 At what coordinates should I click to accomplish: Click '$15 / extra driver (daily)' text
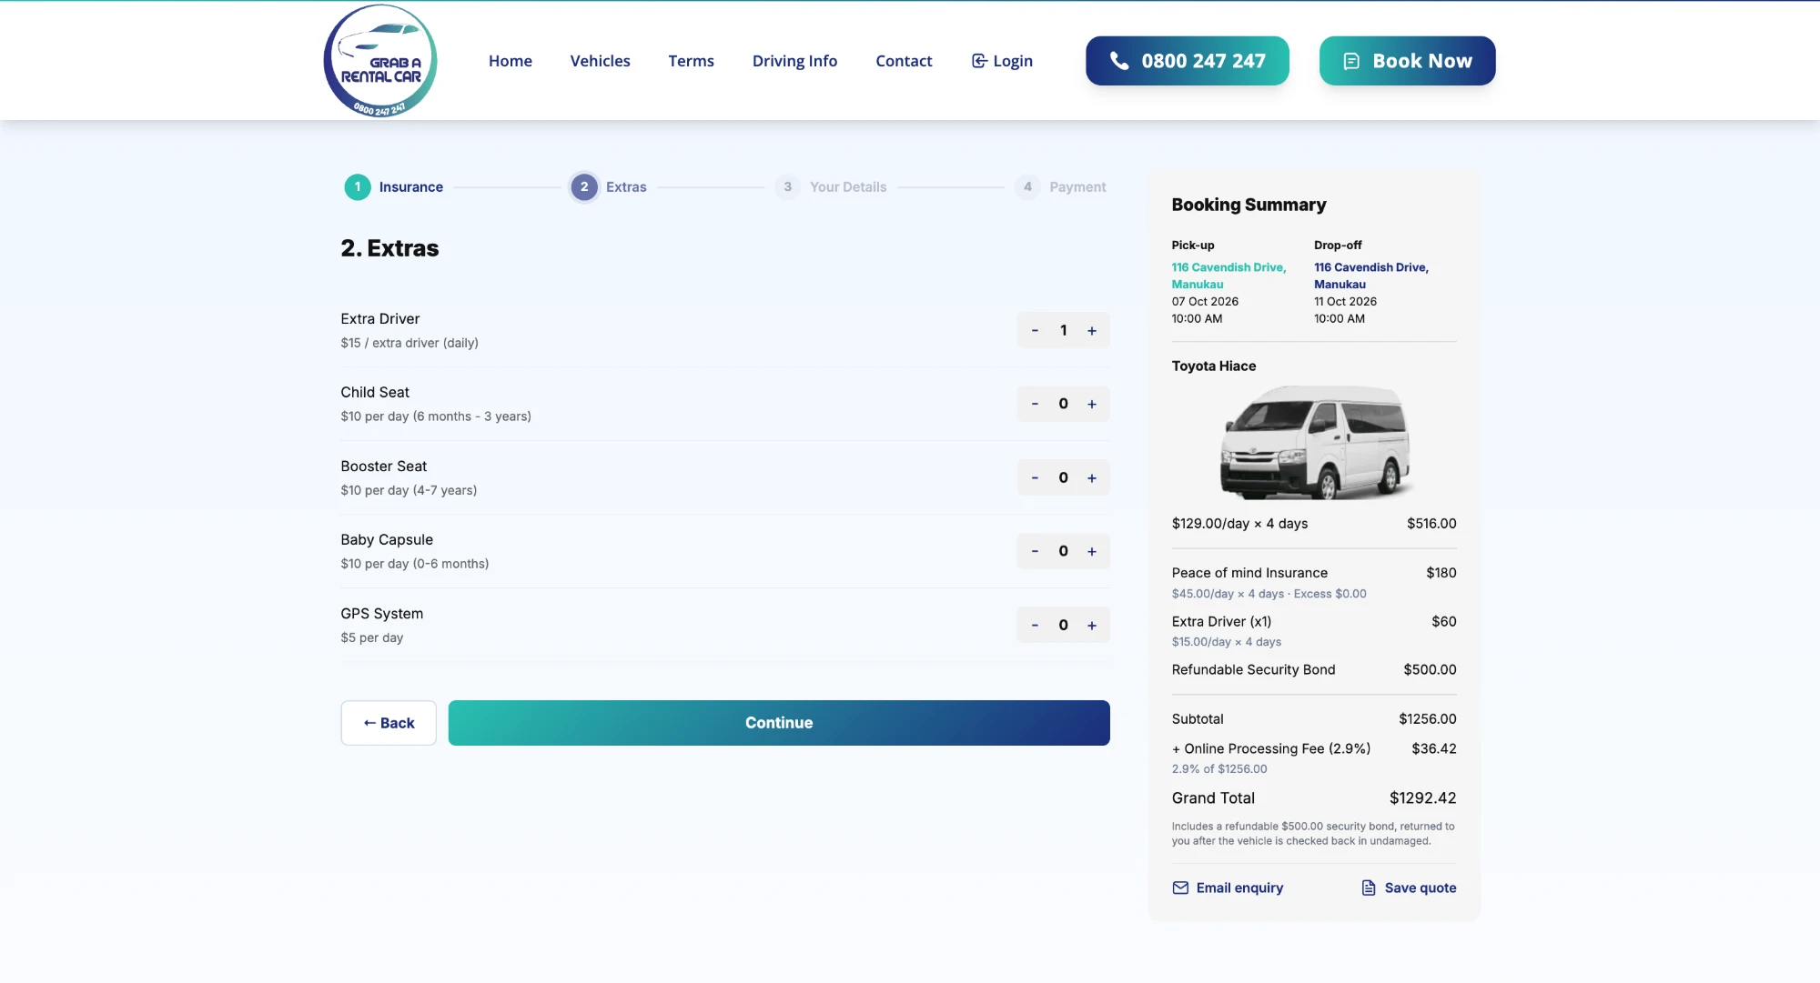coord(409,343)
